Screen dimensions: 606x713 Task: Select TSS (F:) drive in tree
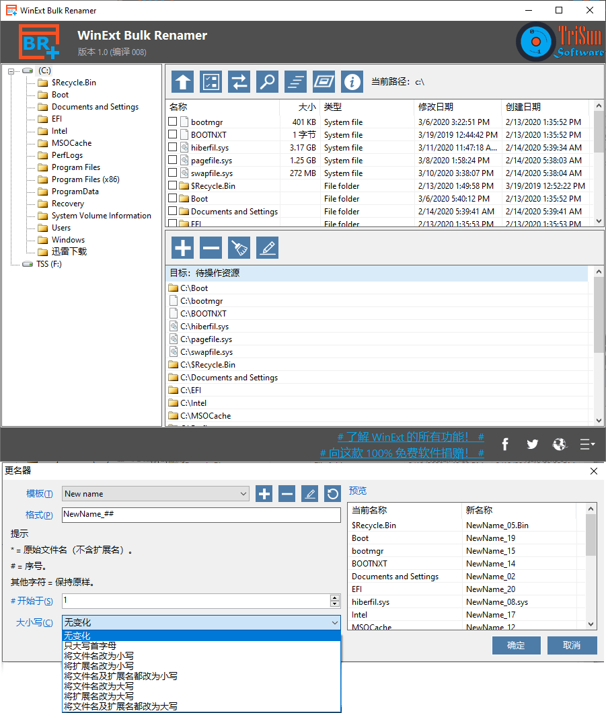(x=49, y=263)
